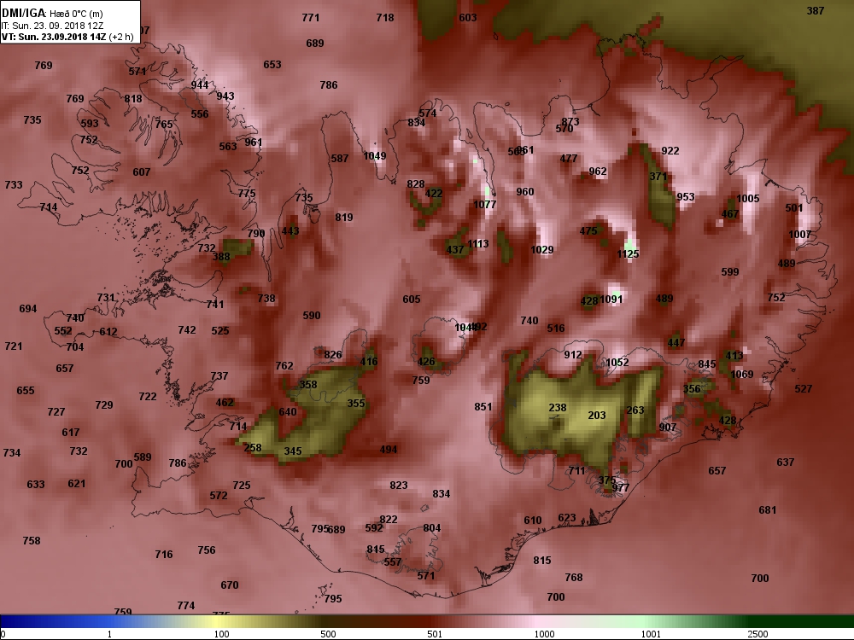Viewport: 854px width, 640px height.
Task: Click the 718 value on the map
Action: tap(385, 17)
